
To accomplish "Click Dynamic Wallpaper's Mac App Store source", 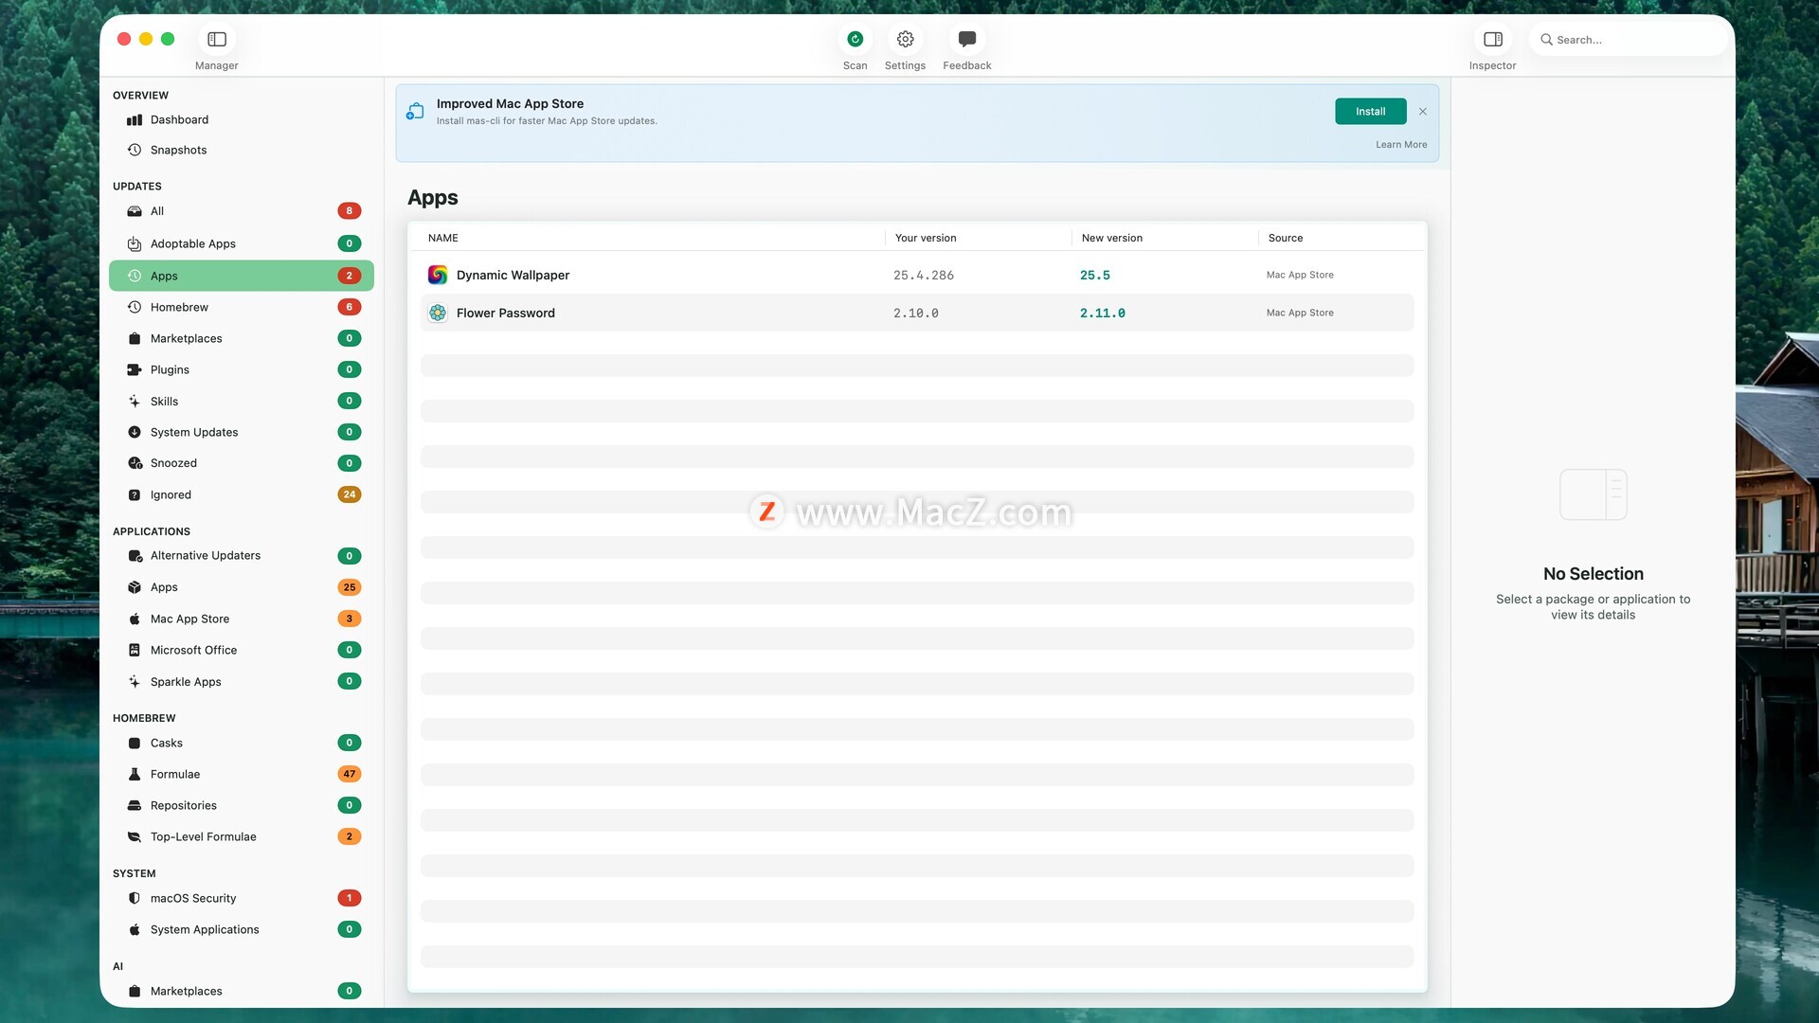I will click(1300, 275).
